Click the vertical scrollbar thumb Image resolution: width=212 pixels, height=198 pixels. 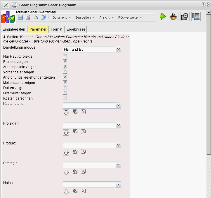tap(208, 85)
